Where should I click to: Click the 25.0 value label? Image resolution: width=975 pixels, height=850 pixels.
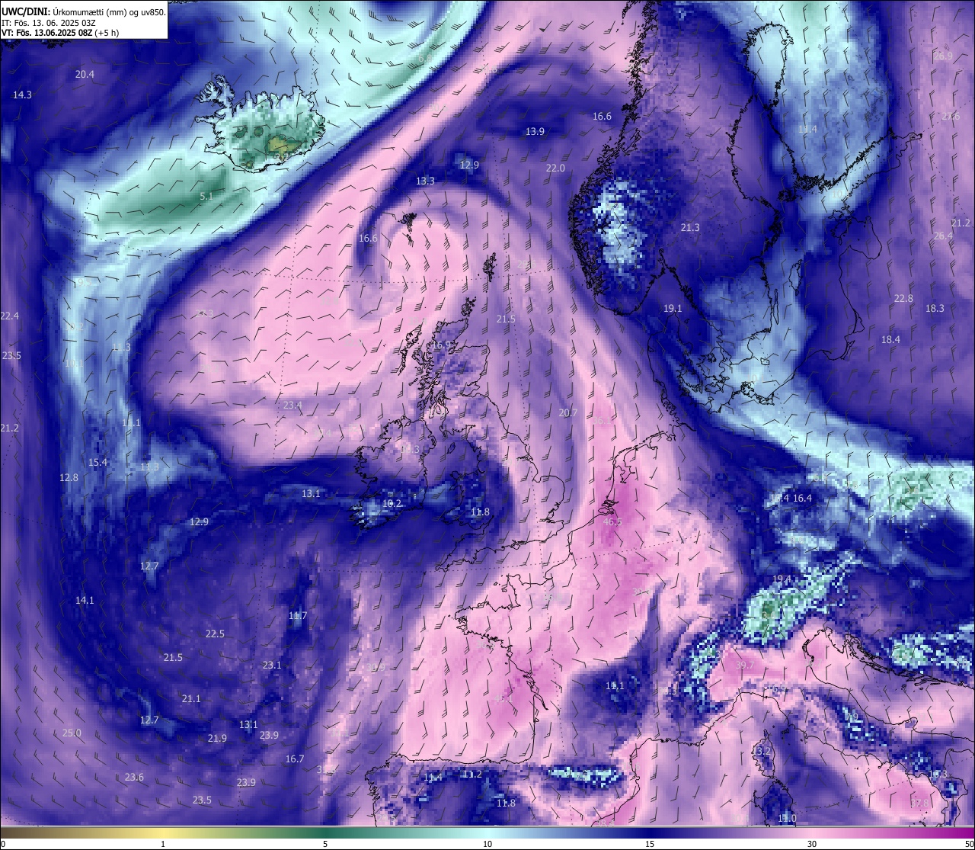(x=72, y=733)
